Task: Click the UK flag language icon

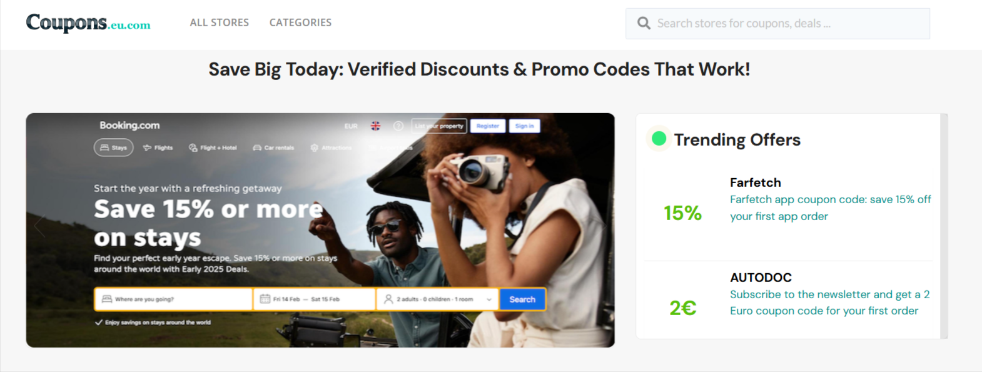Action: point(375,126)
